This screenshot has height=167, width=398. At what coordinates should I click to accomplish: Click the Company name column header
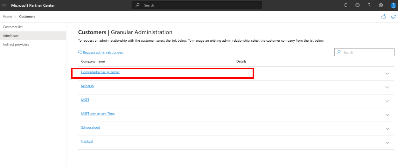pos(93,61)
